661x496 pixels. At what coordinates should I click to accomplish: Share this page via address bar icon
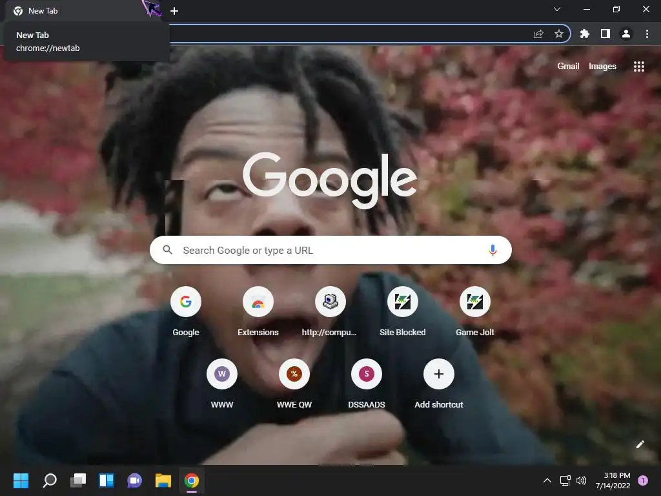[x=538, y=34]
